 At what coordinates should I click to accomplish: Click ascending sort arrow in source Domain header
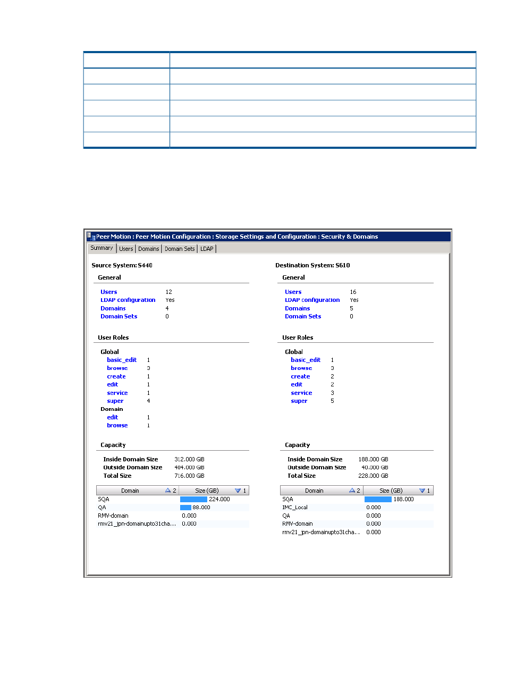[x=168, y=491]
